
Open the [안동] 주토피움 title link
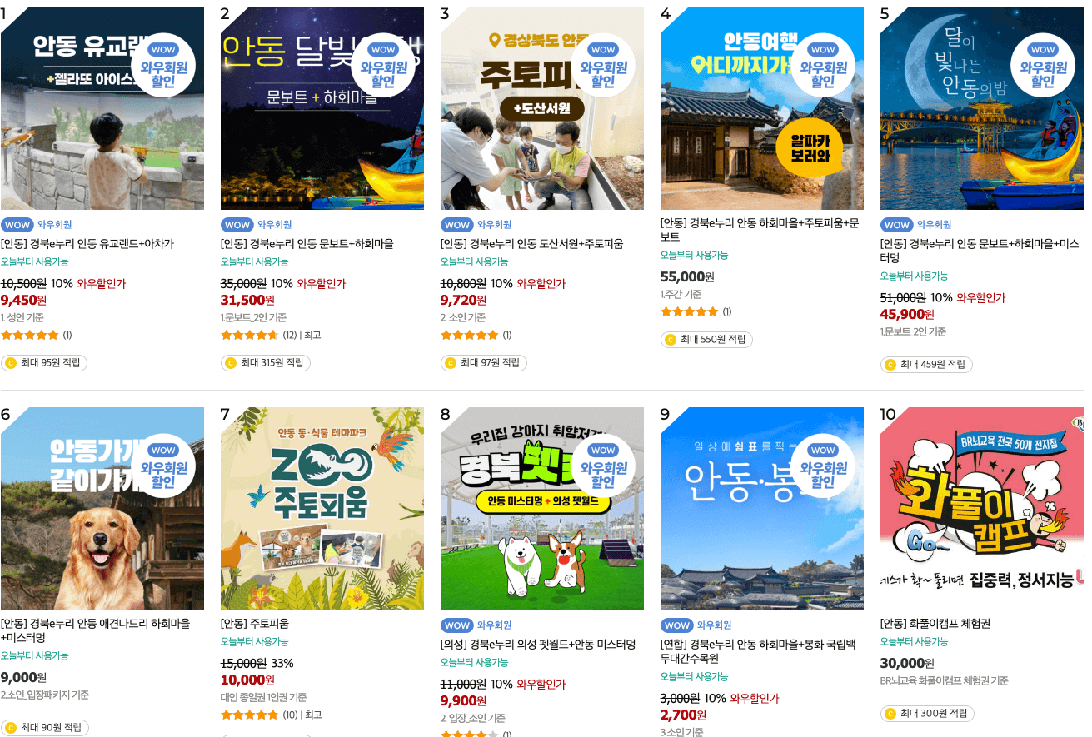click(255, 624)
